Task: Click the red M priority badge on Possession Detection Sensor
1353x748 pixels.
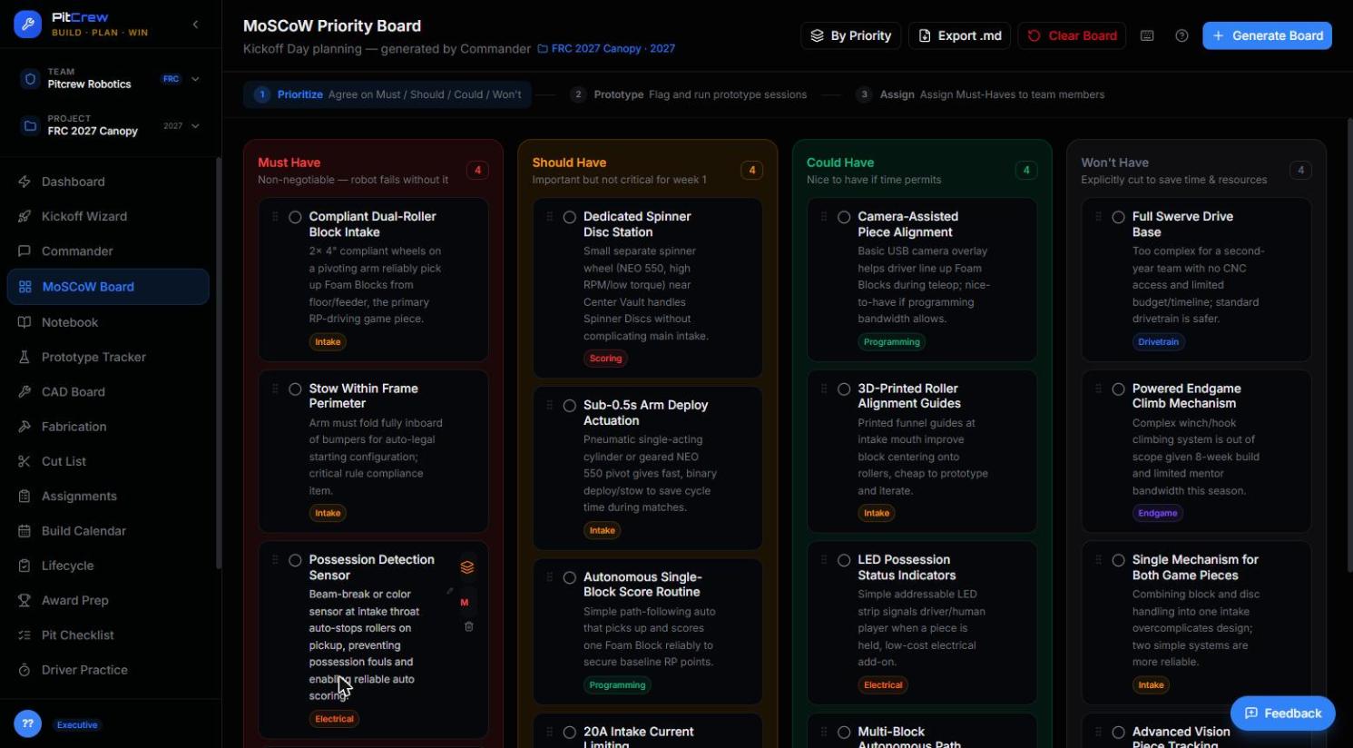Action: pyautogui.click(x=465, y=602)
